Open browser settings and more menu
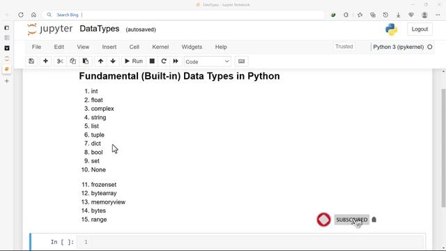446x251 pixels. 438,15
